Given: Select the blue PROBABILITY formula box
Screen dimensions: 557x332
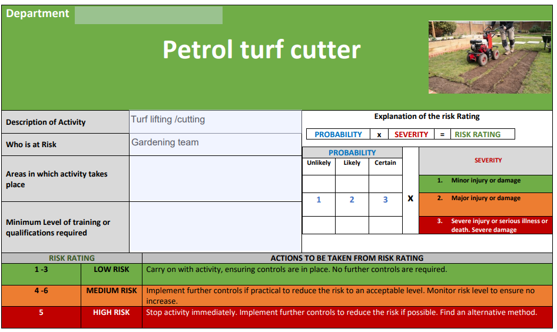Looking at the screenshot, I should click(x=338, y=134).
